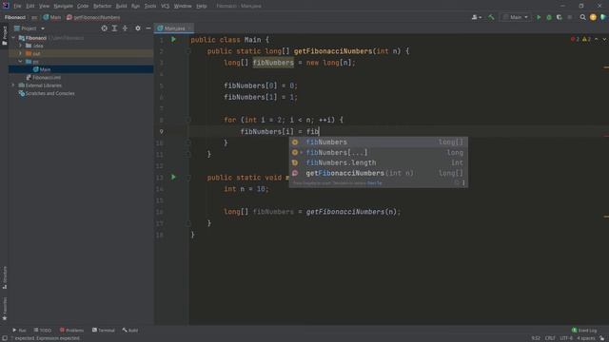609x342 pixels.
Task: Click the green Run button in toolbar
Action: pyautogui.click(x=539, y=17)
